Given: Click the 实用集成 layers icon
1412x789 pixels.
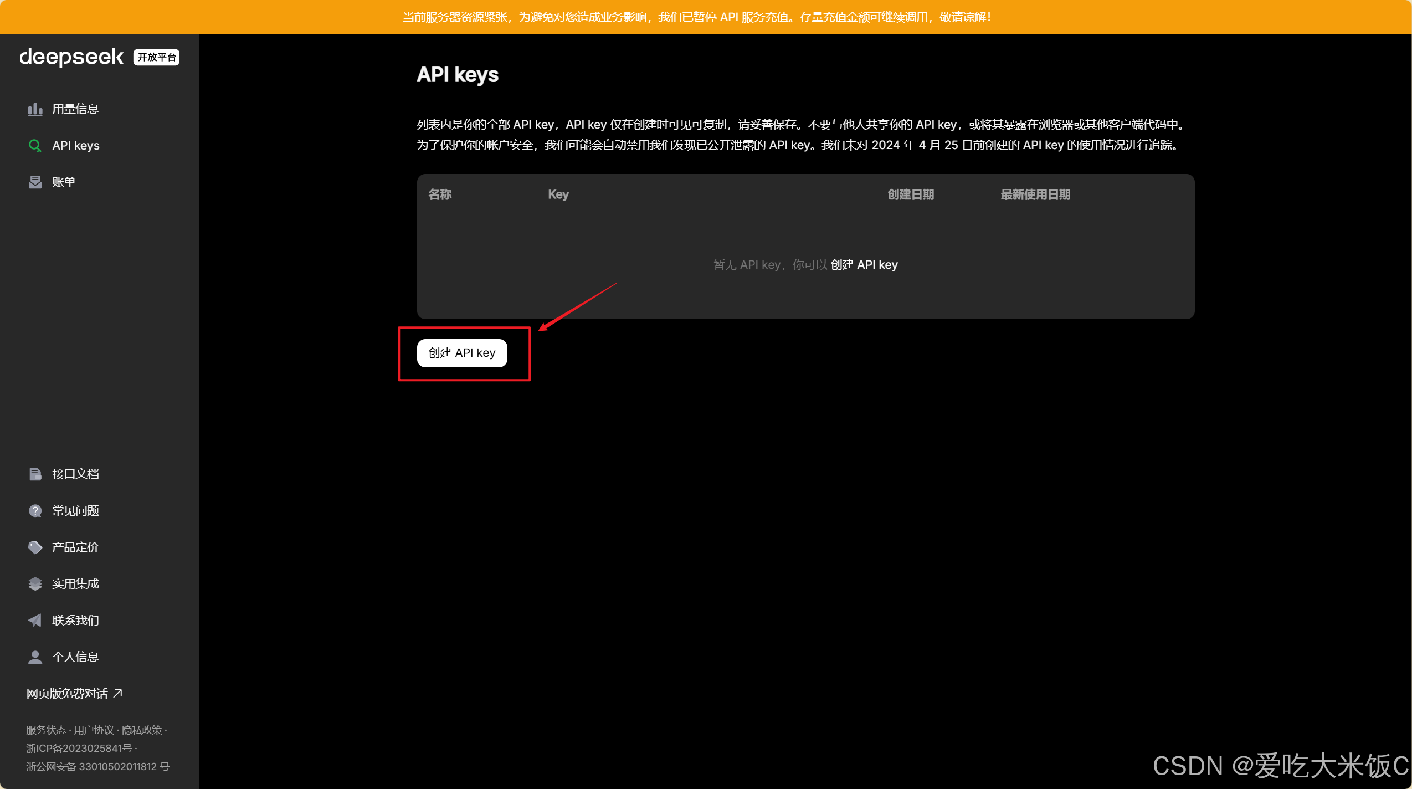Looking at the screenshot, I should pos(35,584).
